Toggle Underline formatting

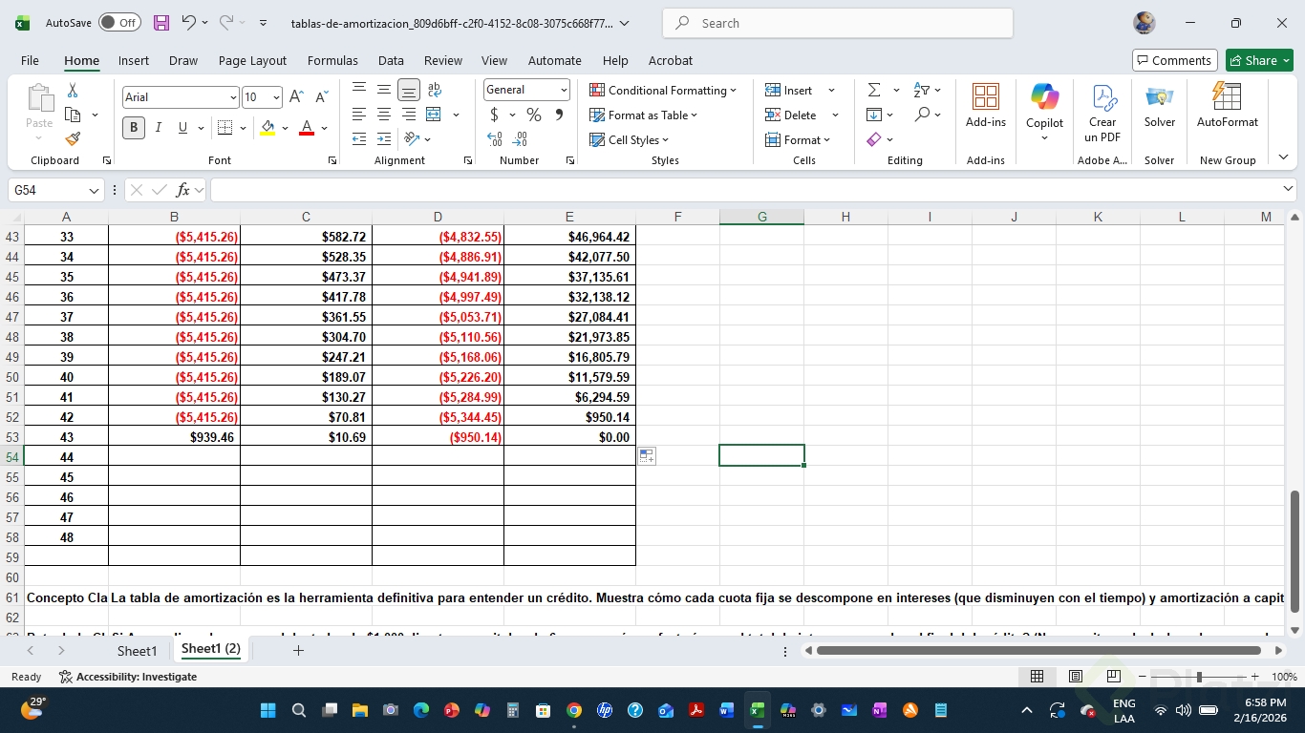(182, 127)
